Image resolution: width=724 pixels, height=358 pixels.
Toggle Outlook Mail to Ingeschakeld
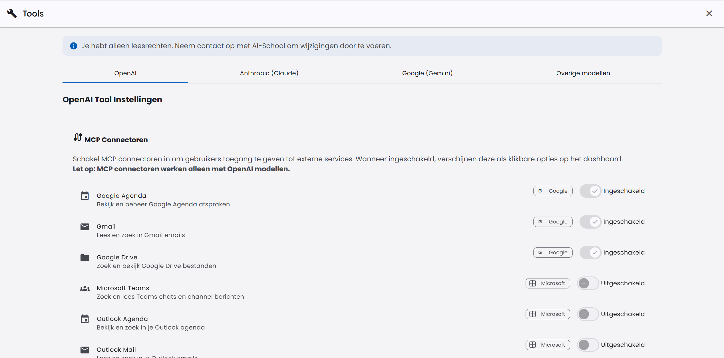pyautogui.click(x=588, y=345)
